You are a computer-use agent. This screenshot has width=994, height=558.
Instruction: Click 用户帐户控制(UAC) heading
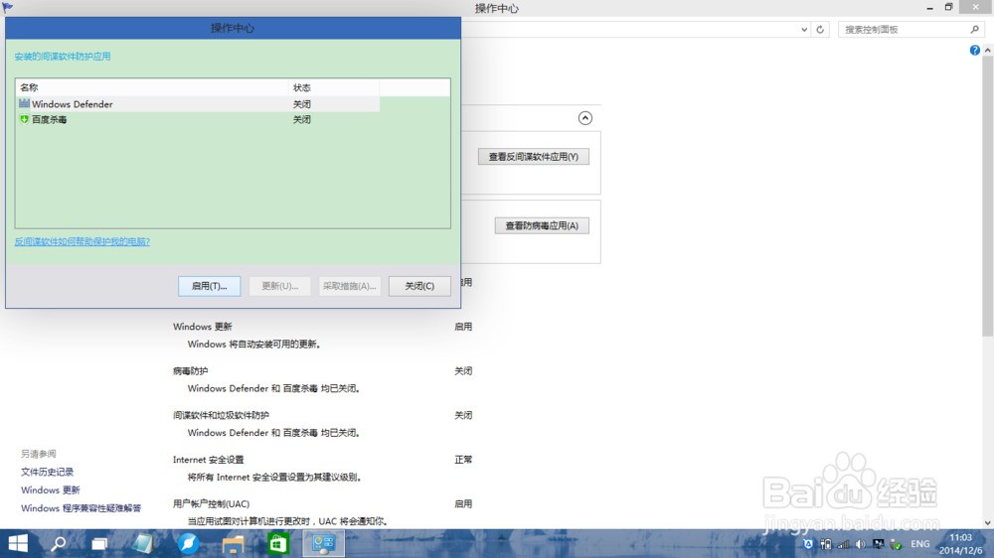click(x=211, y=504)
